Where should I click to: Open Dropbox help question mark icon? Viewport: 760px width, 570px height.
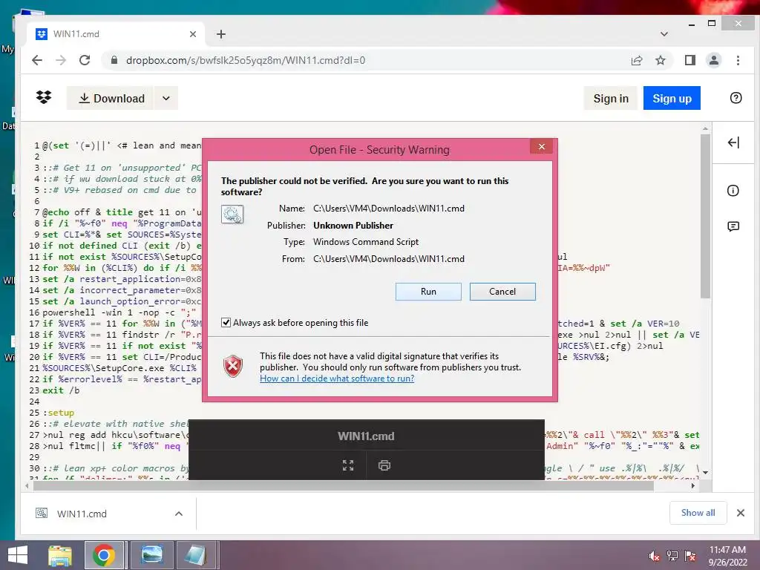click(x=736, y=98)
